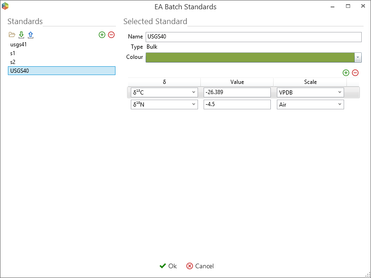
Task: Add a new standard with green plus
Action: point(102,35)
